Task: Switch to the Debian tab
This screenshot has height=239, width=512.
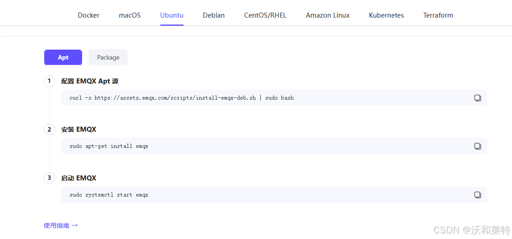Action: coord(213,15)
